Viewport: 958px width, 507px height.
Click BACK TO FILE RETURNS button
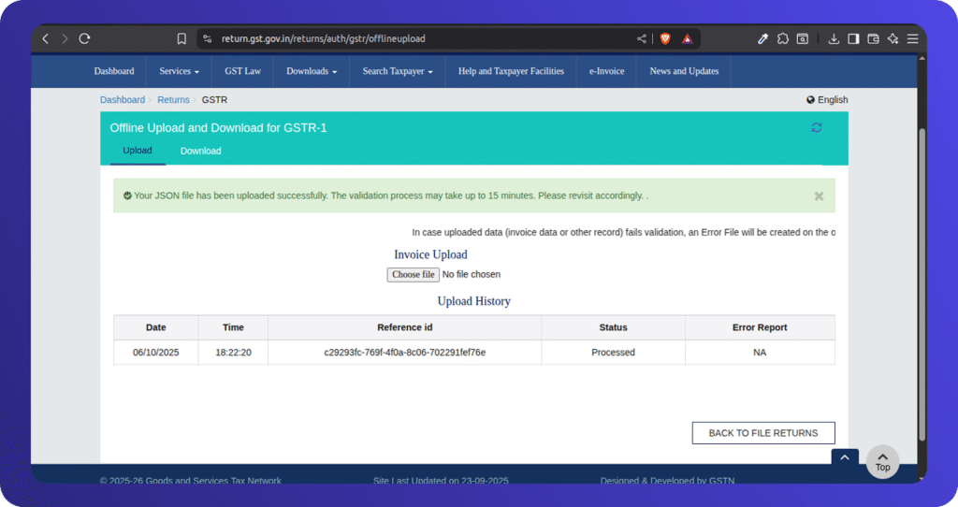point(763,433)
